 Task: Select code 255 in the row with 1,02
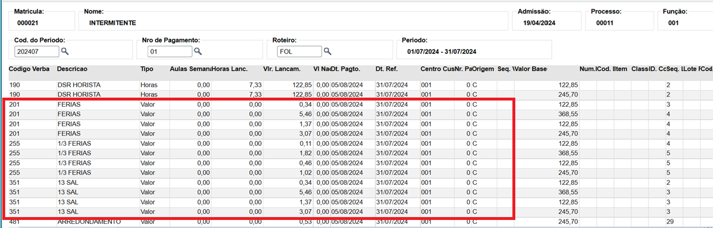[14, 172]
